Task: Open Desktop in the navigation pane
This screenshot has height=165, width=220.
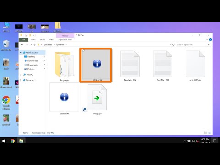Action: pos(31,57)
